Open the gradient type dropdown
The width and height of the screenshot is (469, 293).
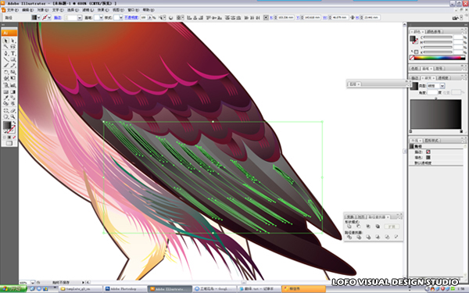[442, 86]
